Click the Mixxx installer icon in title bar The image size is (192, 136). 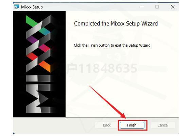tap(17, 7)
